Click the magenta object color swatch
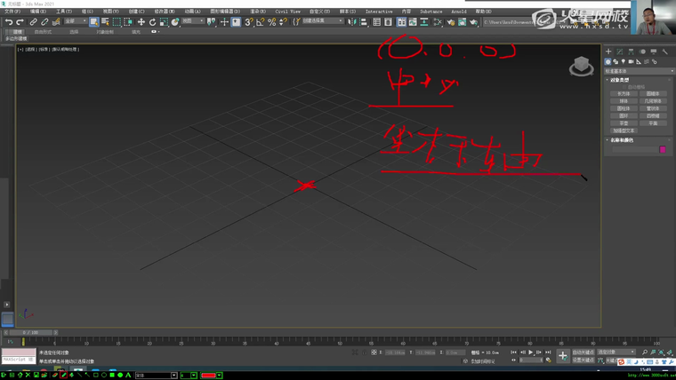Image resolution: width=676 pixels, height=380 pixels. (663, 149)
